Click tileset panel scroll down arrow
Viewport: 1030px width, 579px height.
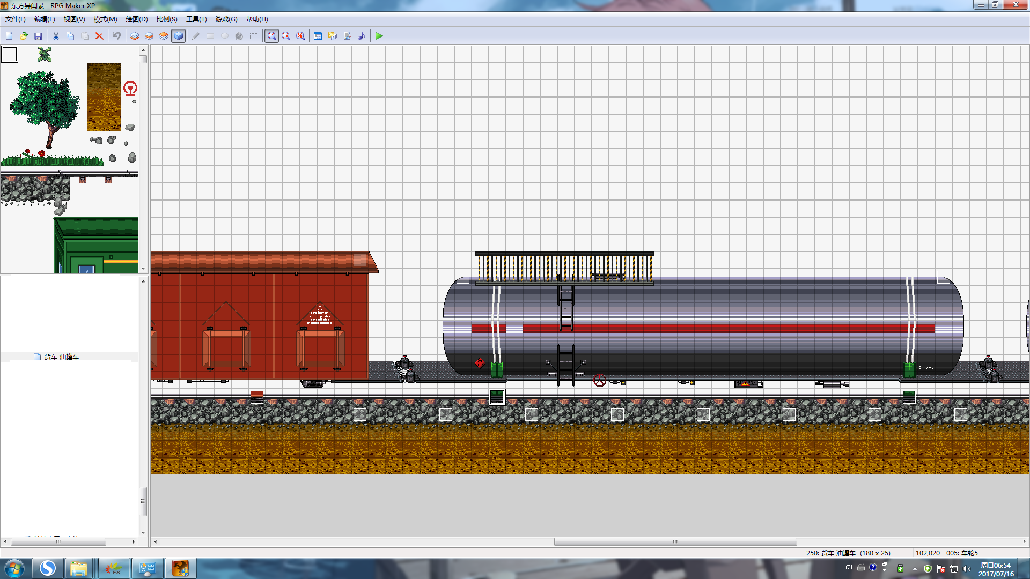pyautogui.click(x=143, y=268)
